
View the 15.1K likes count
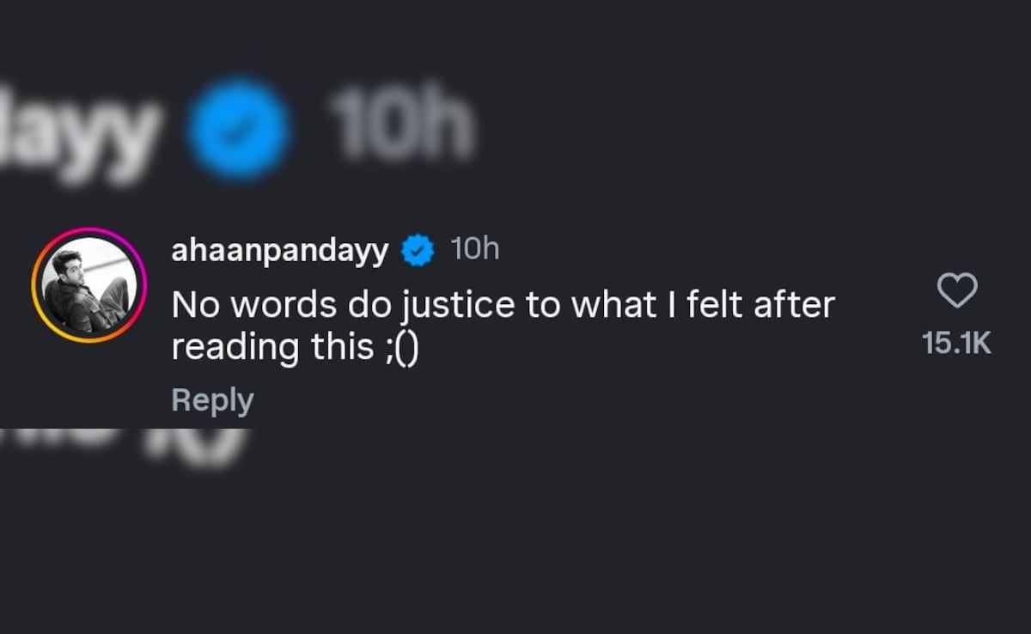point(956,344)
